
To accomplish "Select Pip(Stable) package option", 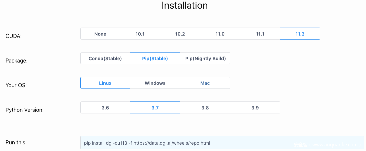I will pos(155,59).
